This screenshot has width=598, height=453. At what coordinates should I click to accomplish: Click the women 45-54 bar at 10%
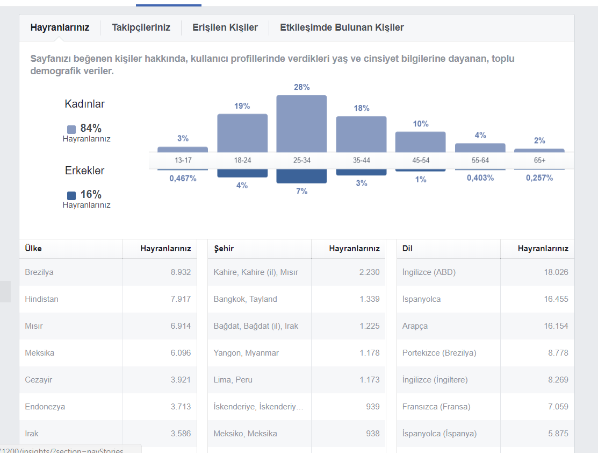pyautogui.click(x=420, y=141)
